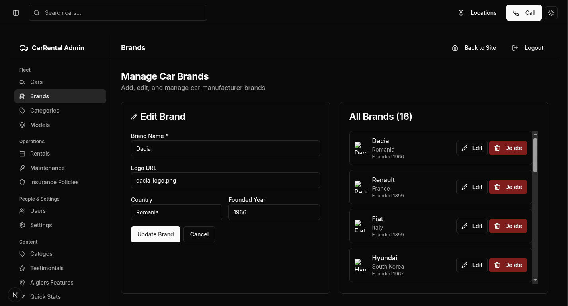
Task: Click the "Founded 1899" text under Renault
Action: [388, 196]
